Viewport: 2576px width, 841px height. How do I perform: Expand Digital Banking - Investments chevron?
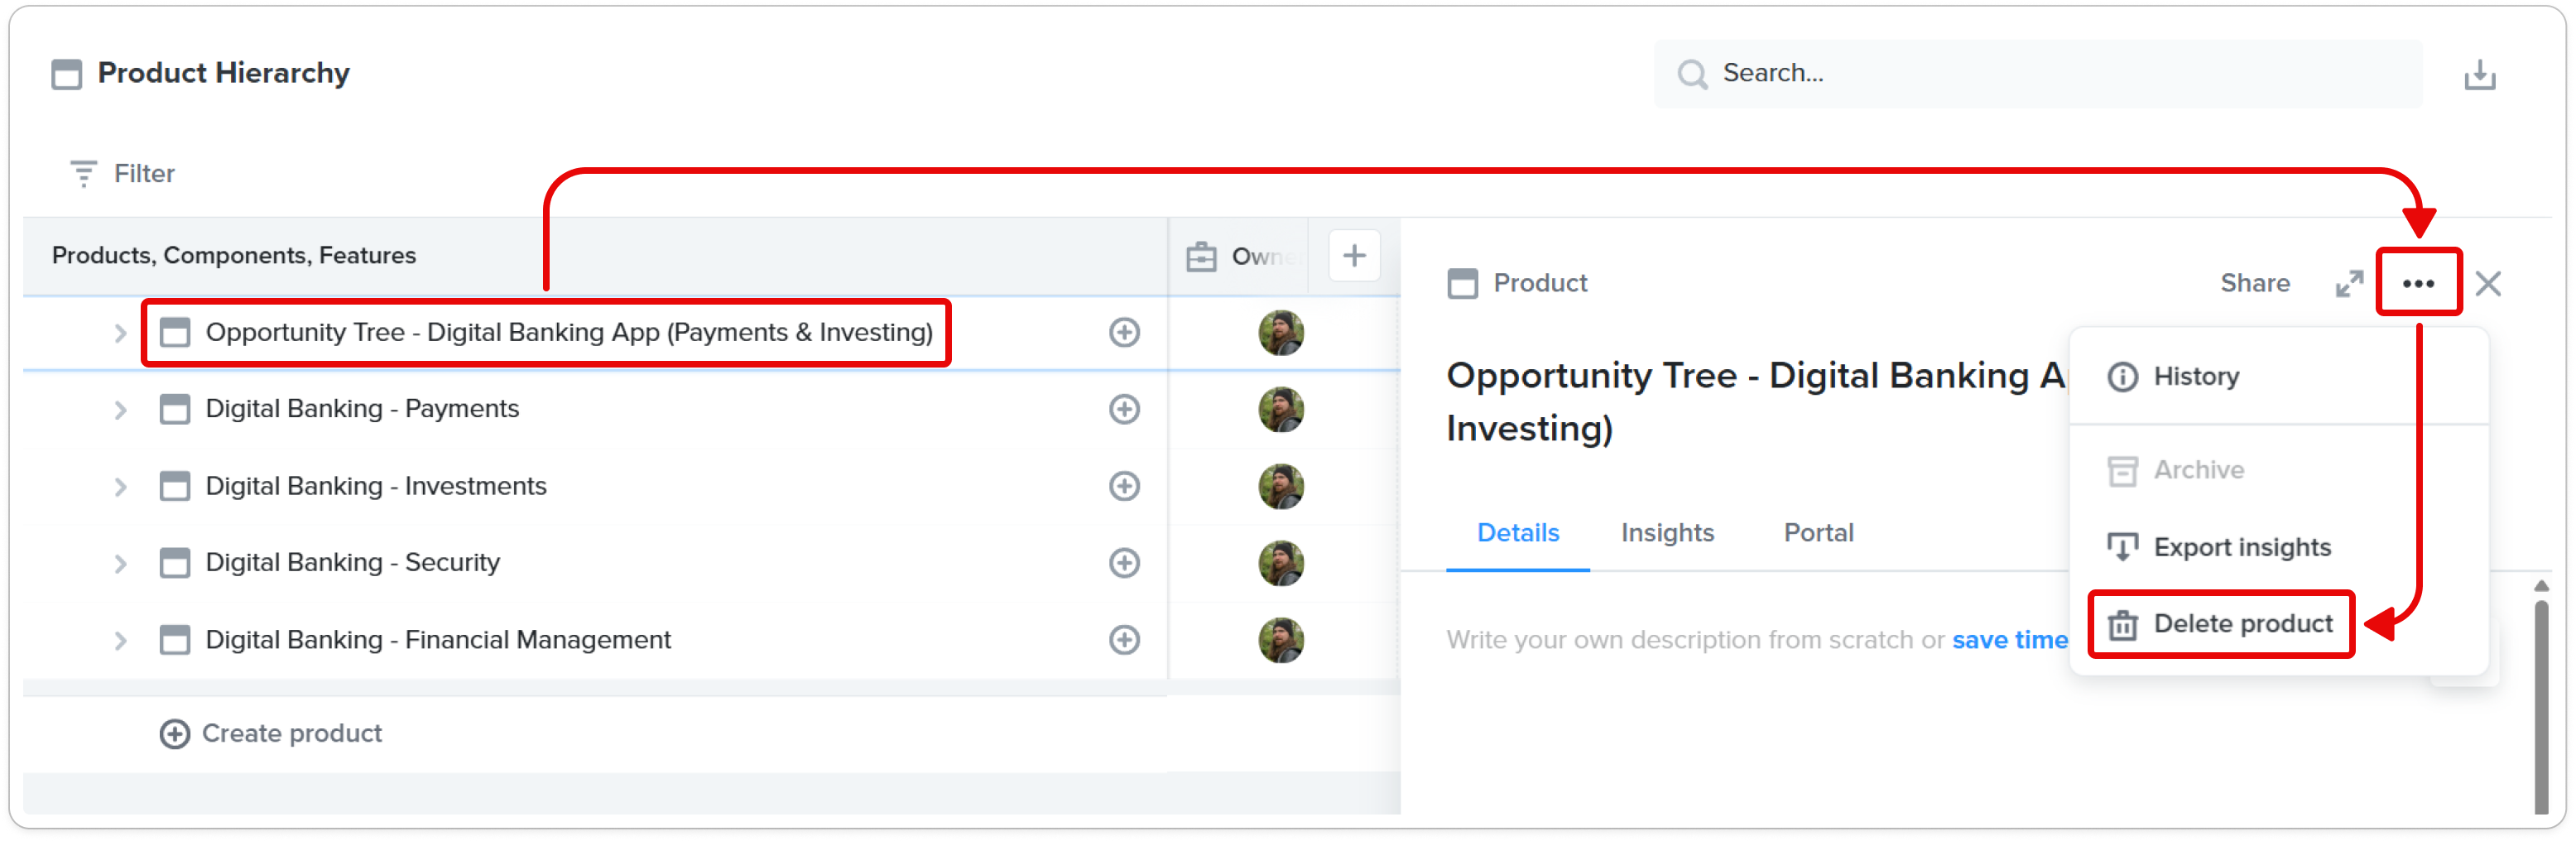pos(120,487)
